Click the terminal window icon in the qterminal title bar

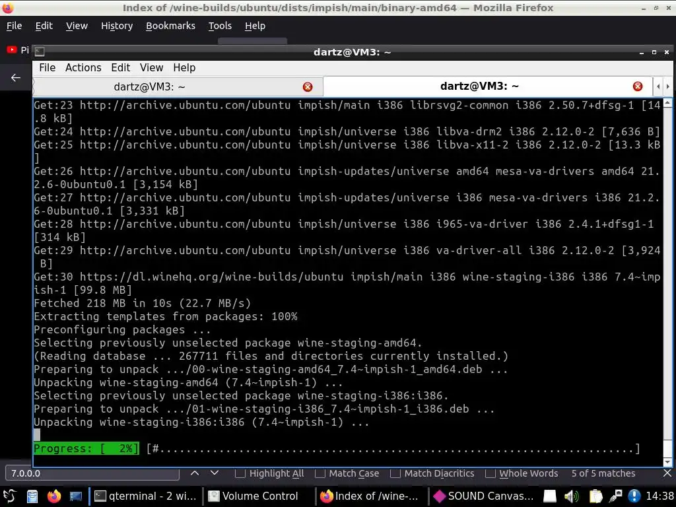pos(39,51)
